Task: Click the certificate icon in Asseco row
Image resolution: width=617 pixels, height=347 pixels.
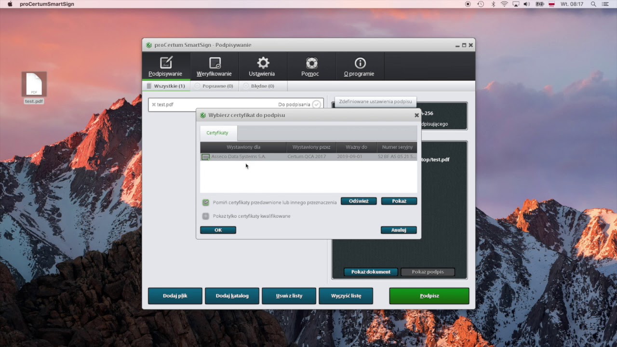Action: pyautogui.click(x=206, y=157)
